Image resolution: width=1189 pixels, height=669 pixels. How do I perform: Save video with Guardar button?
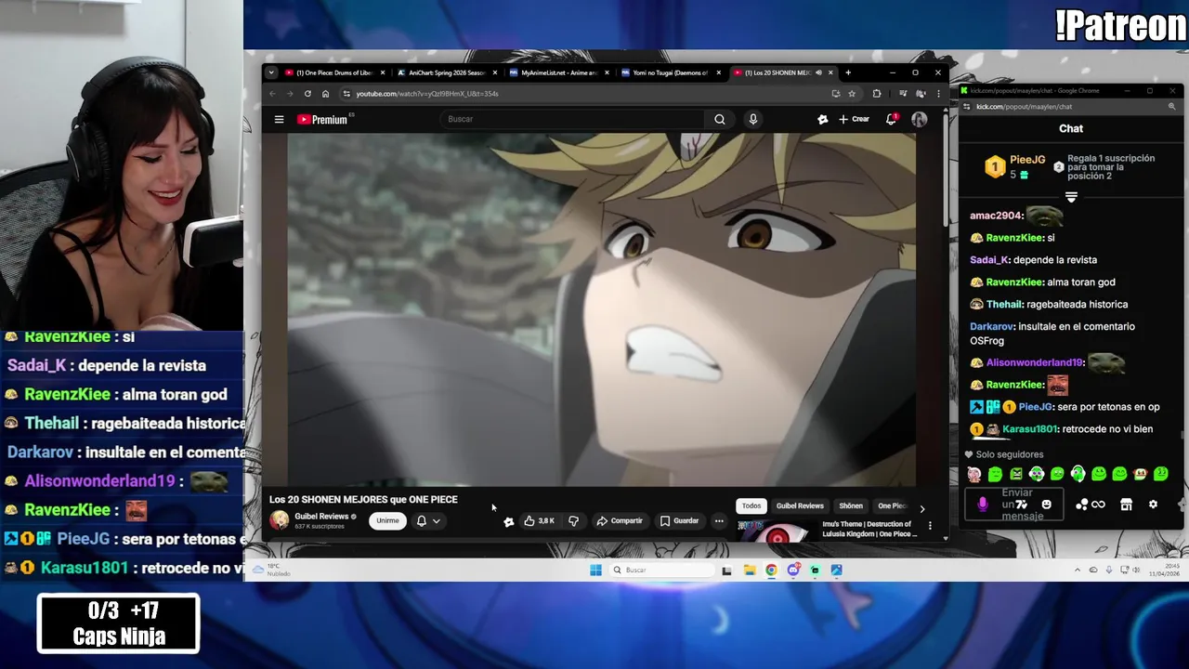coord(679,521)
